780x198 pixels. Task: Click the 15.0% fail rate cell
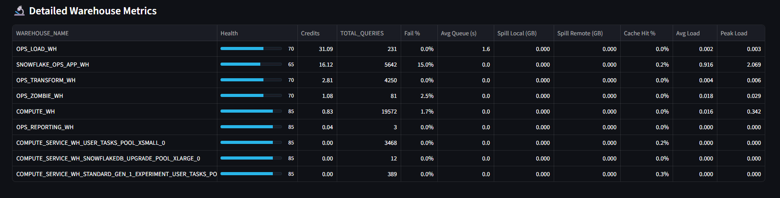(425, 65)
